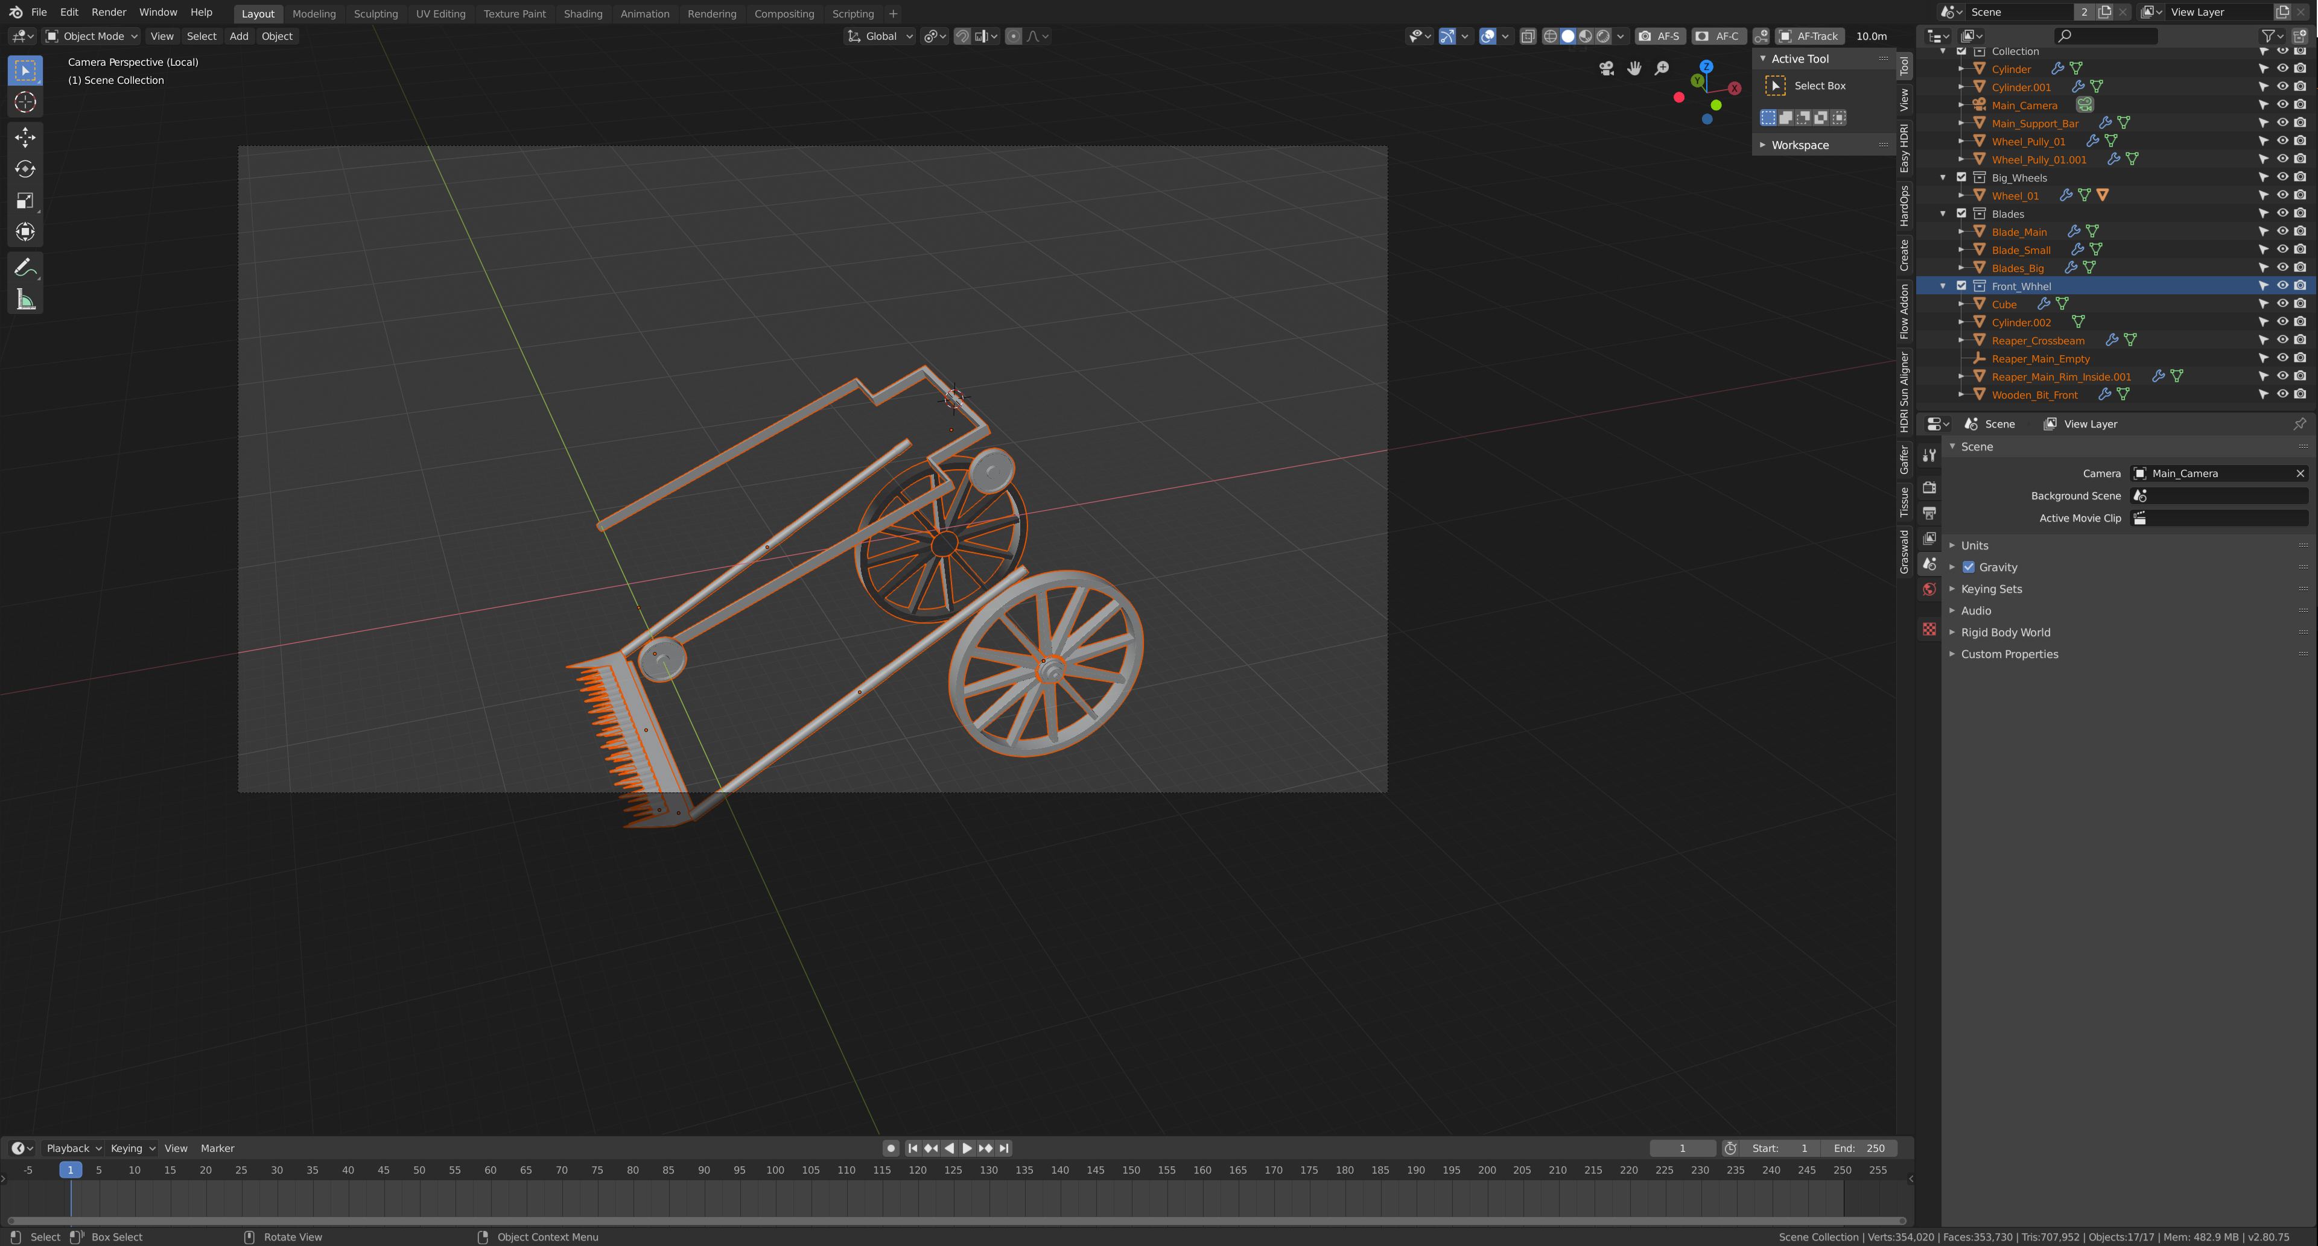This screenshot has height=1246, width=2318.
Task: Toggle visibility of Wheel_01
Action: [2282, 195]
